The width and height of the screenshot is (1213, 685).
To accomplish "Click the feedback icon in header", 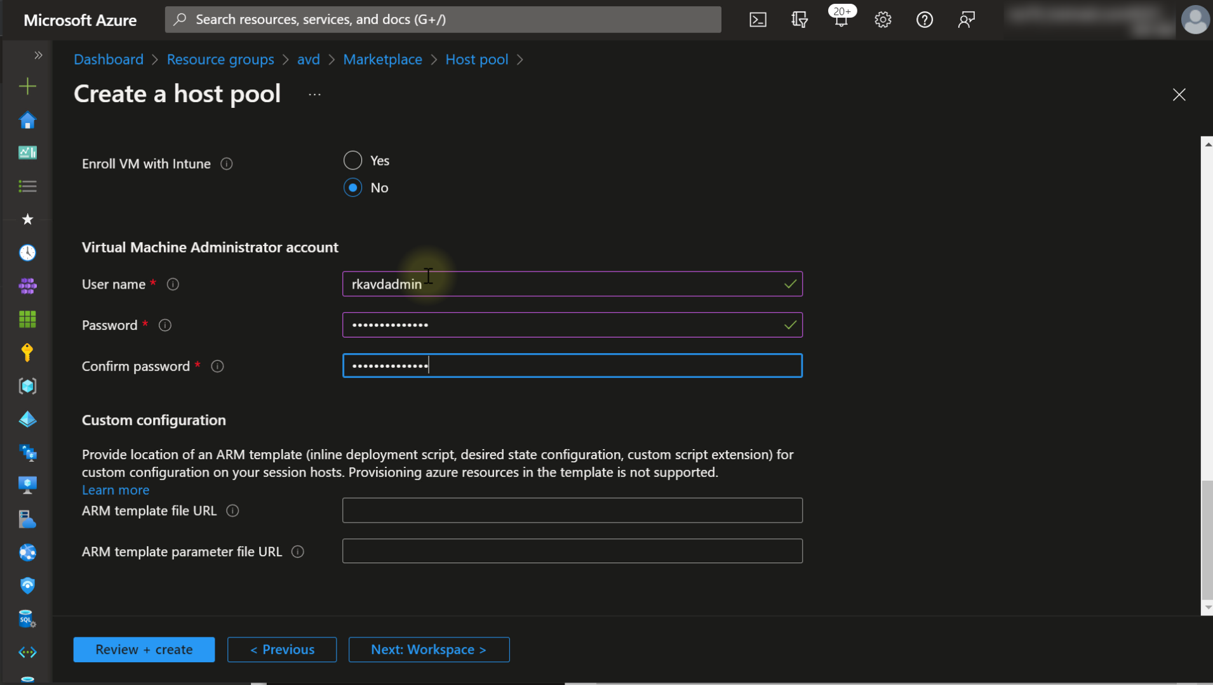I will click(x=966, y=20).
